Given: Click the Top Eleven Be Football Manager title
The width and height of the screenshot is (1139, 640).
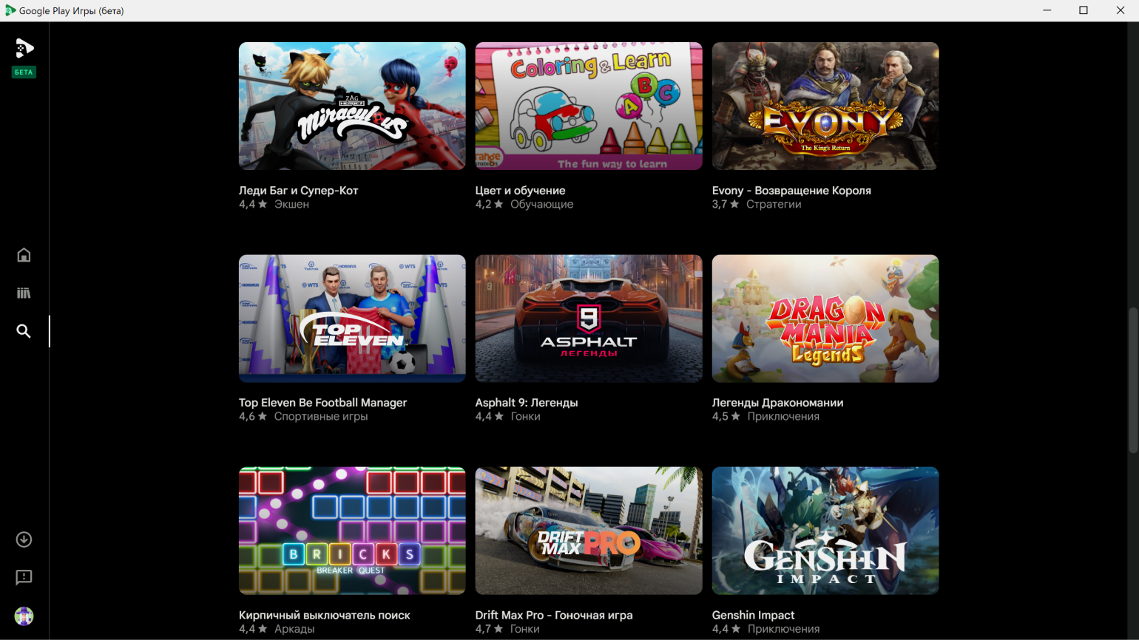Looking at the screenshot, I should (322, 403).
